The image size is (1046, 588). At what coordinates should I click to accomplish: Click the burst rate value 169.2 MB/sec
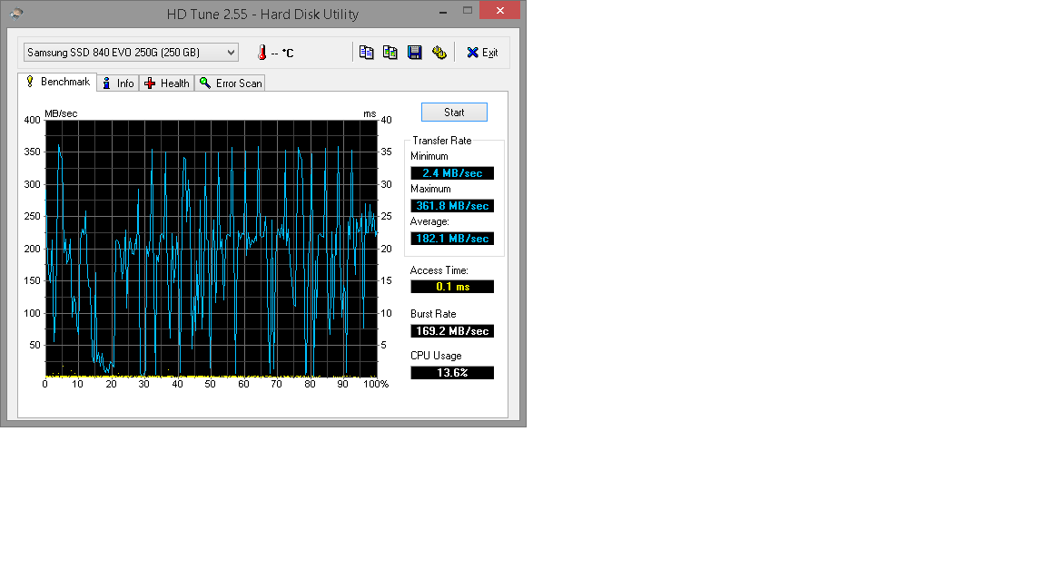pos(452,331)
